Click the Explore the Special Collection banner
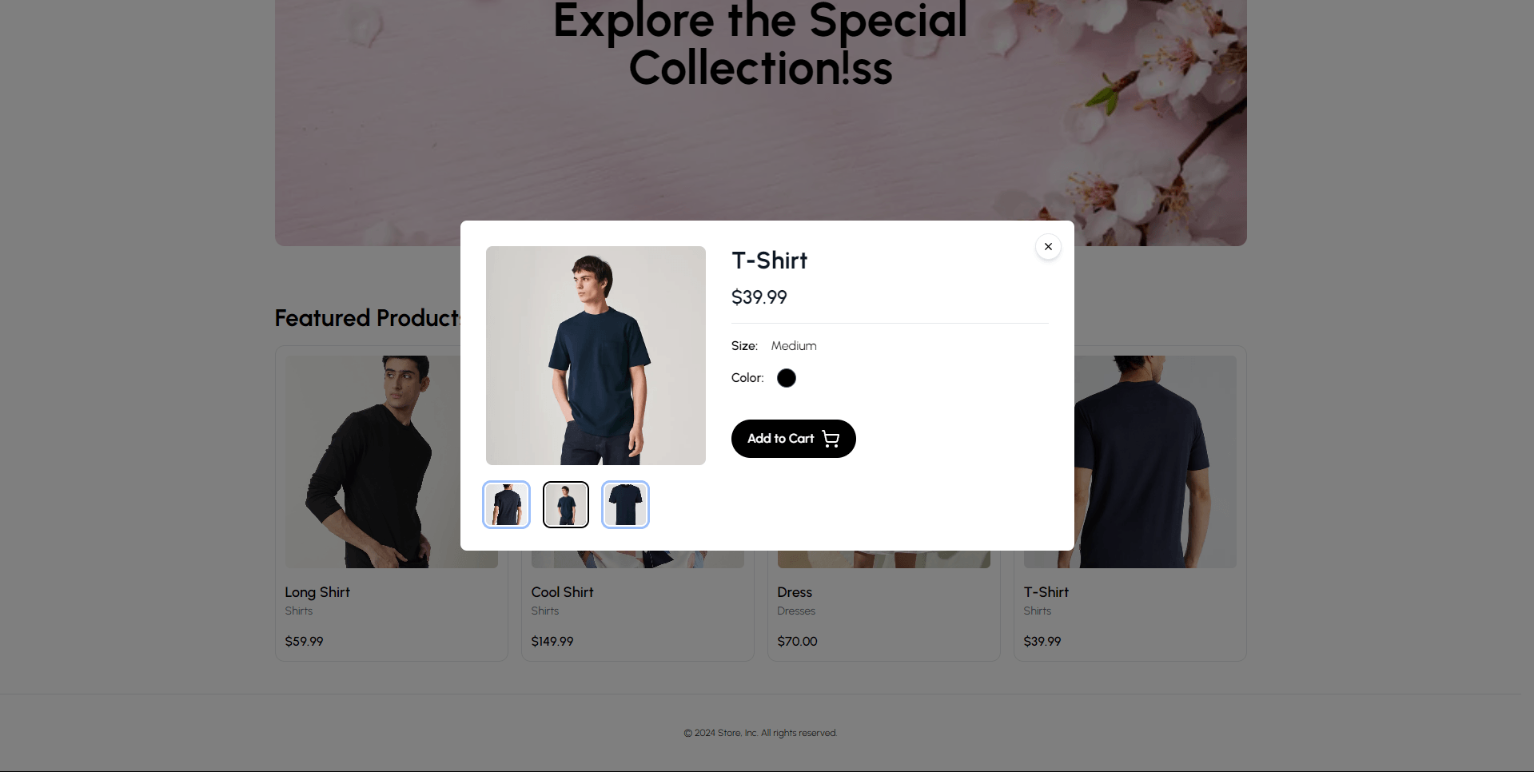Viewport: 1534px width, 772px height. tap(760, 44)
